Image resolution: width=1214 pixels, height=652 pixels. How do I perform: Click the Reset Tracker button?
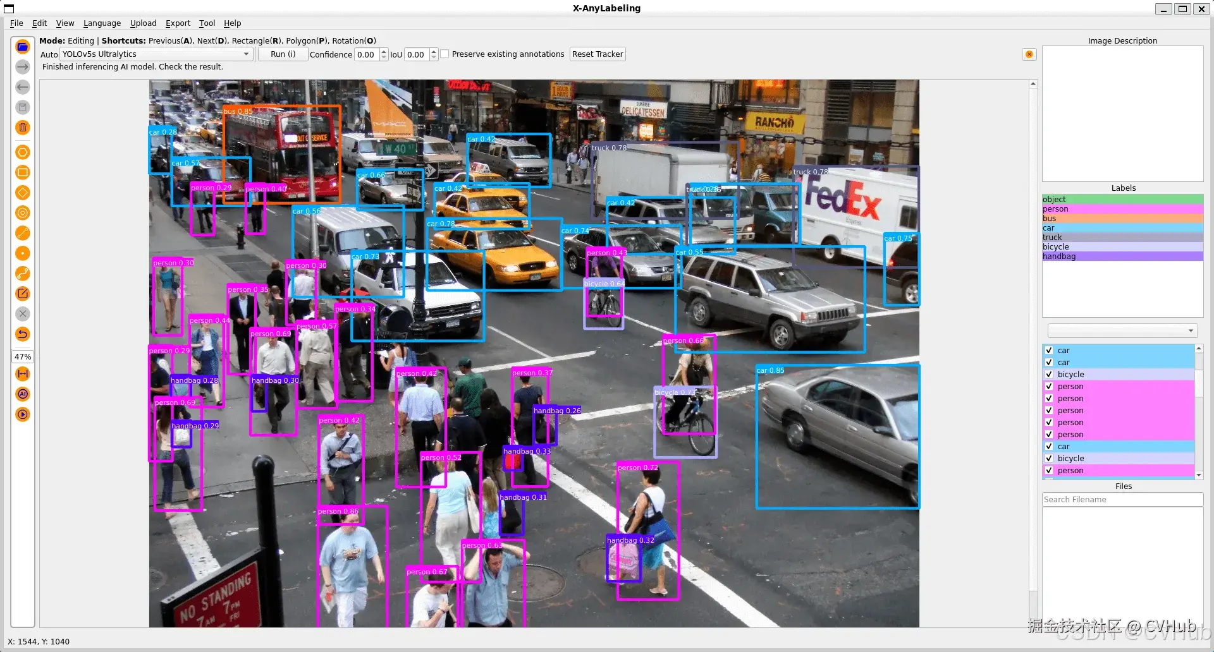tap(597, 54)
